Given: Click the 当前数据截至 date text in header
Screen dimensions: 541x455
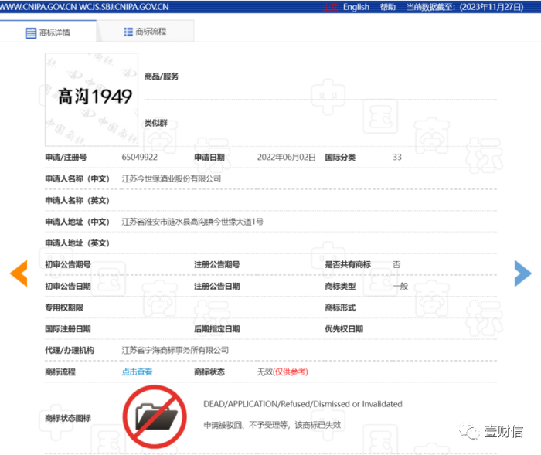Looking at the screenshot, I should 464,7.
